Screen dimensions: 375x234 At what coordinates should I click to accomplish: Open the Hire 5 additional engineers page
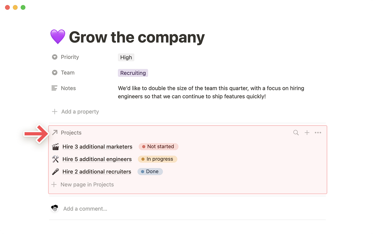(97, 159)
